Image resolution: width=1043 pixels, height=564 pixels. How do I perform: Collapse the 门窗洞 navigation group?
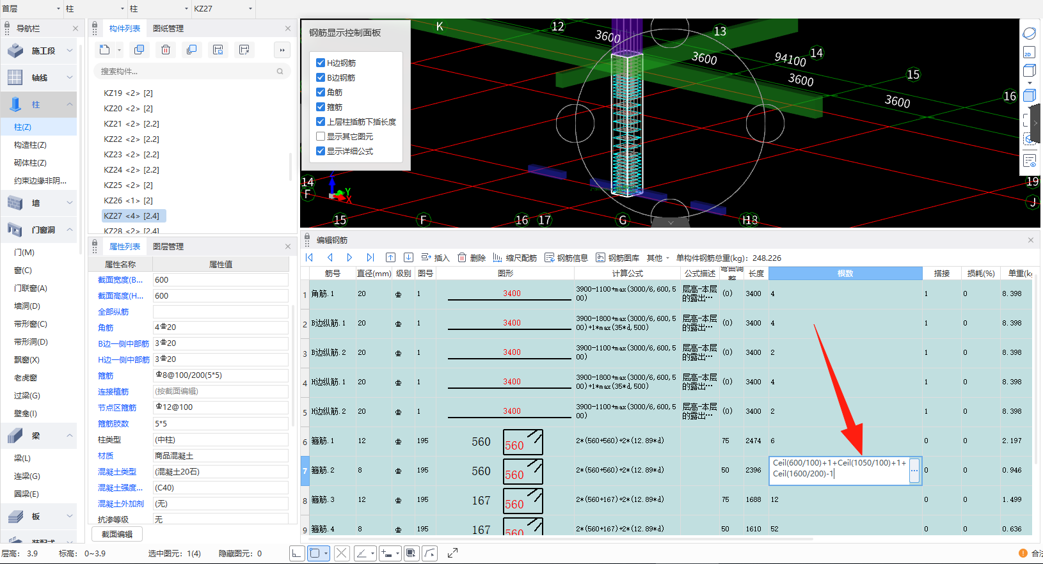pos(70,230)
